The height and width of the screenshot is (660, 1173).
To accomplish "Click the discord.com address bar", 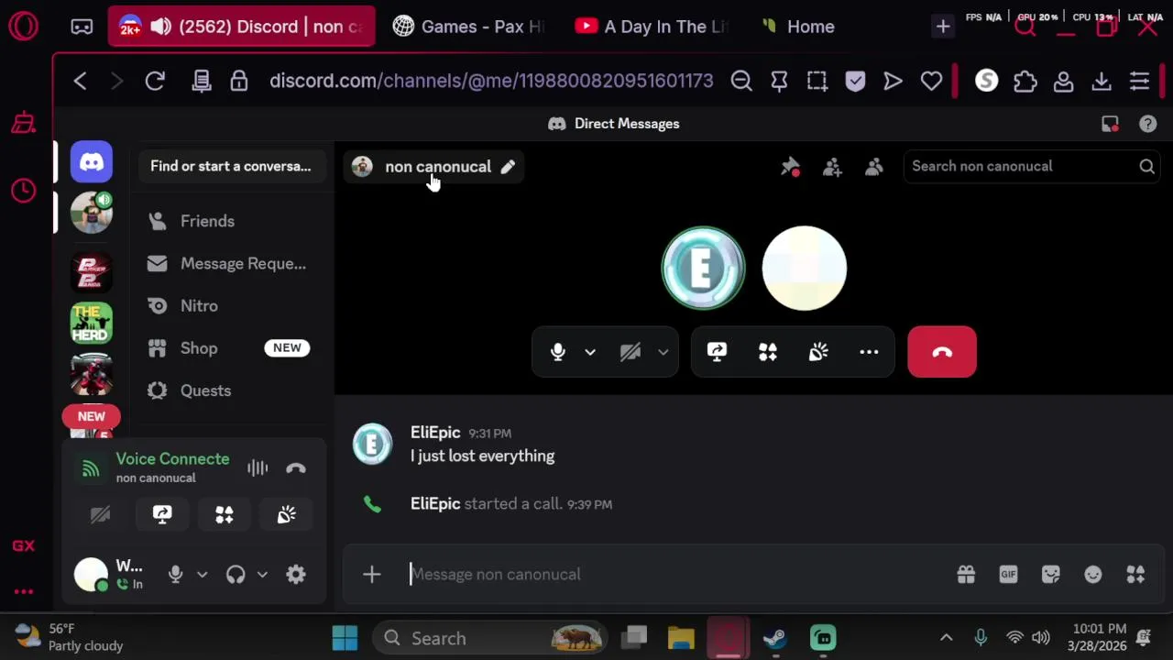I will coord(491,81).
